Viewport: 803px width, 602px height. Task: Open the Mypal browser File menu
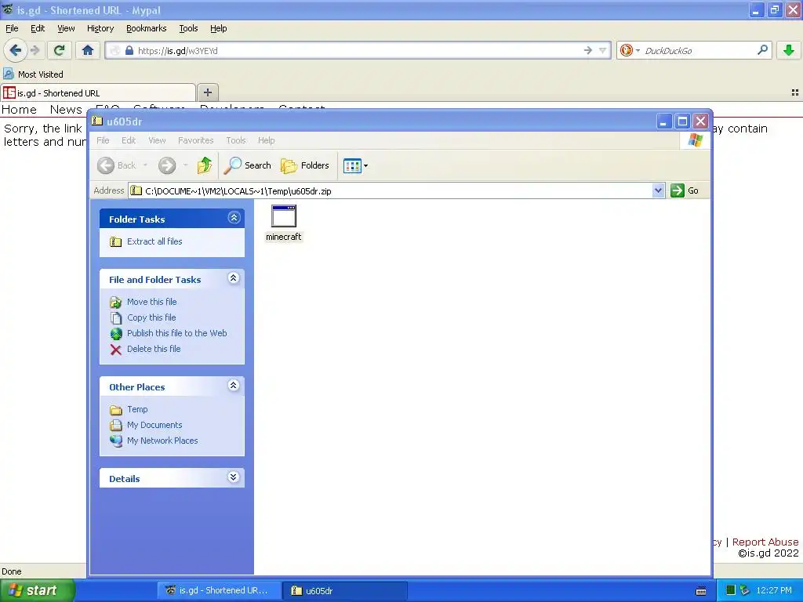[12, 29]
